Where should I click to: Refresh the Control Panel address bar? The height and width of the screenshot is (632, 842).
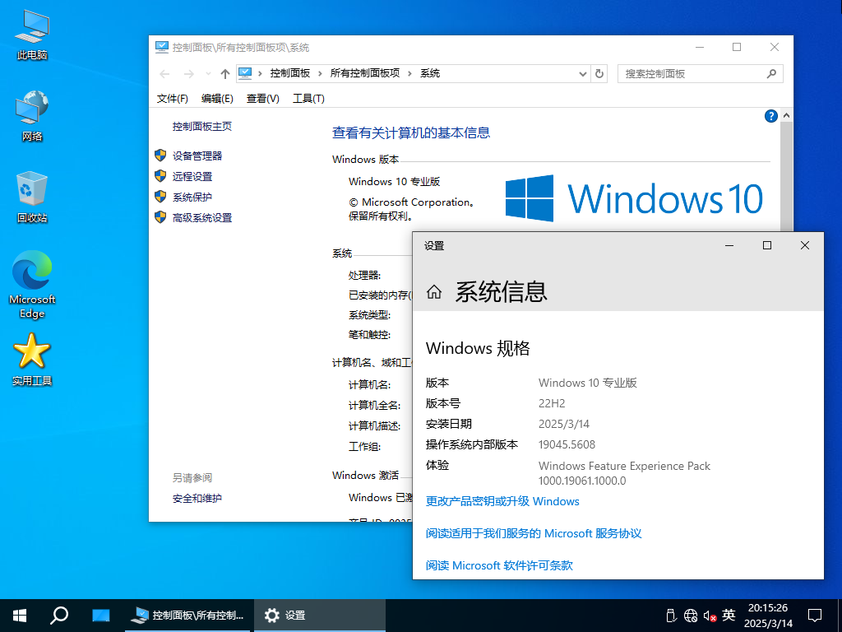[599, 73]
